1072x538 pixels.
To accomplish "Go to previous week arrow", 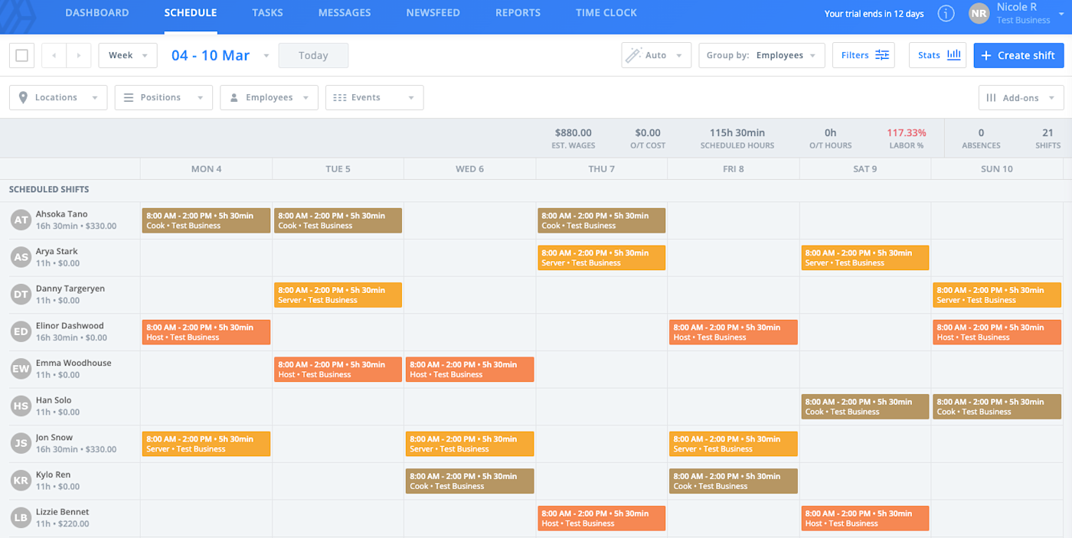I will tap(54, 55).
